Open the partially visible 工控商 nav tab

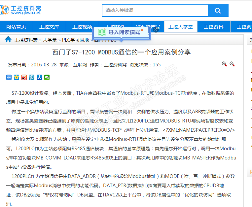[241, 27]
